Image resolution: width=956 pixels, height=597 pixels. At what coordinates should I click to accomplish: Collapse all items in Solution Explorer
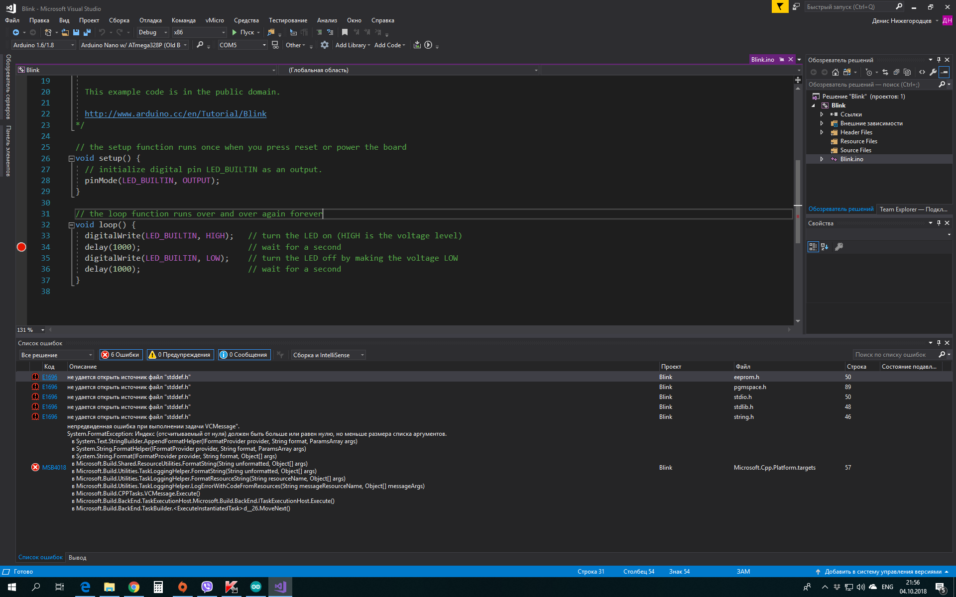tap(896, 72)
